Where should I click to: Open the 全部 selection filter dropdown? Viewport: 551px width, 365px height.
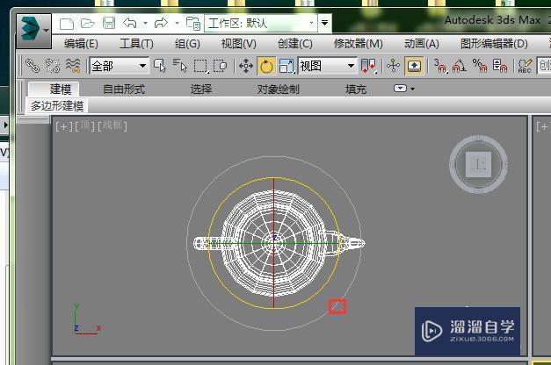point(120,66)
